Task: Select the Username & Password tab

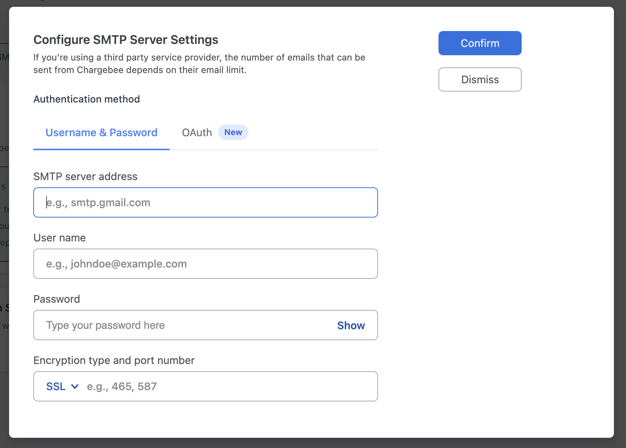Action: pyautogui.click(x=101, y=132)
